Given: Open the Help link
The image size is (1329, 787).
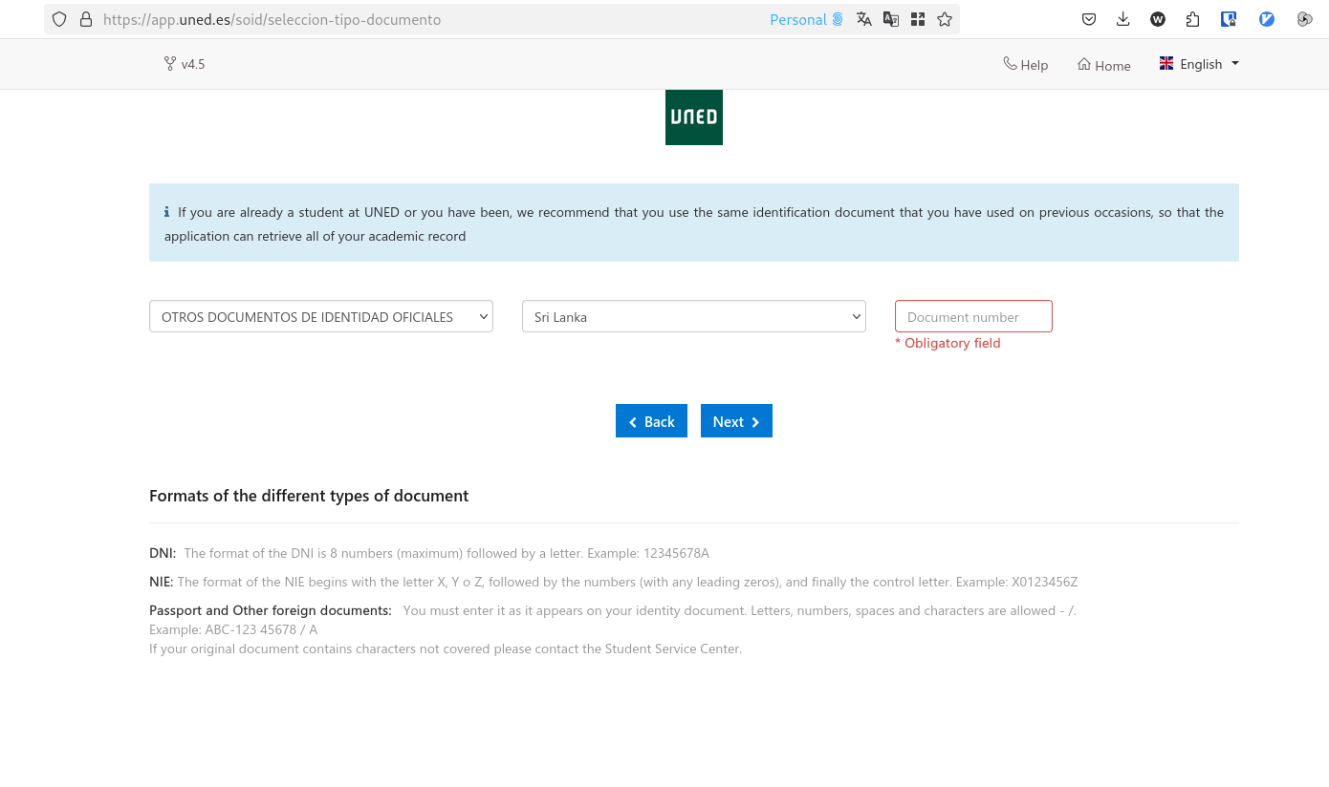Looking at the screenshot, I should pos(1026,64).
